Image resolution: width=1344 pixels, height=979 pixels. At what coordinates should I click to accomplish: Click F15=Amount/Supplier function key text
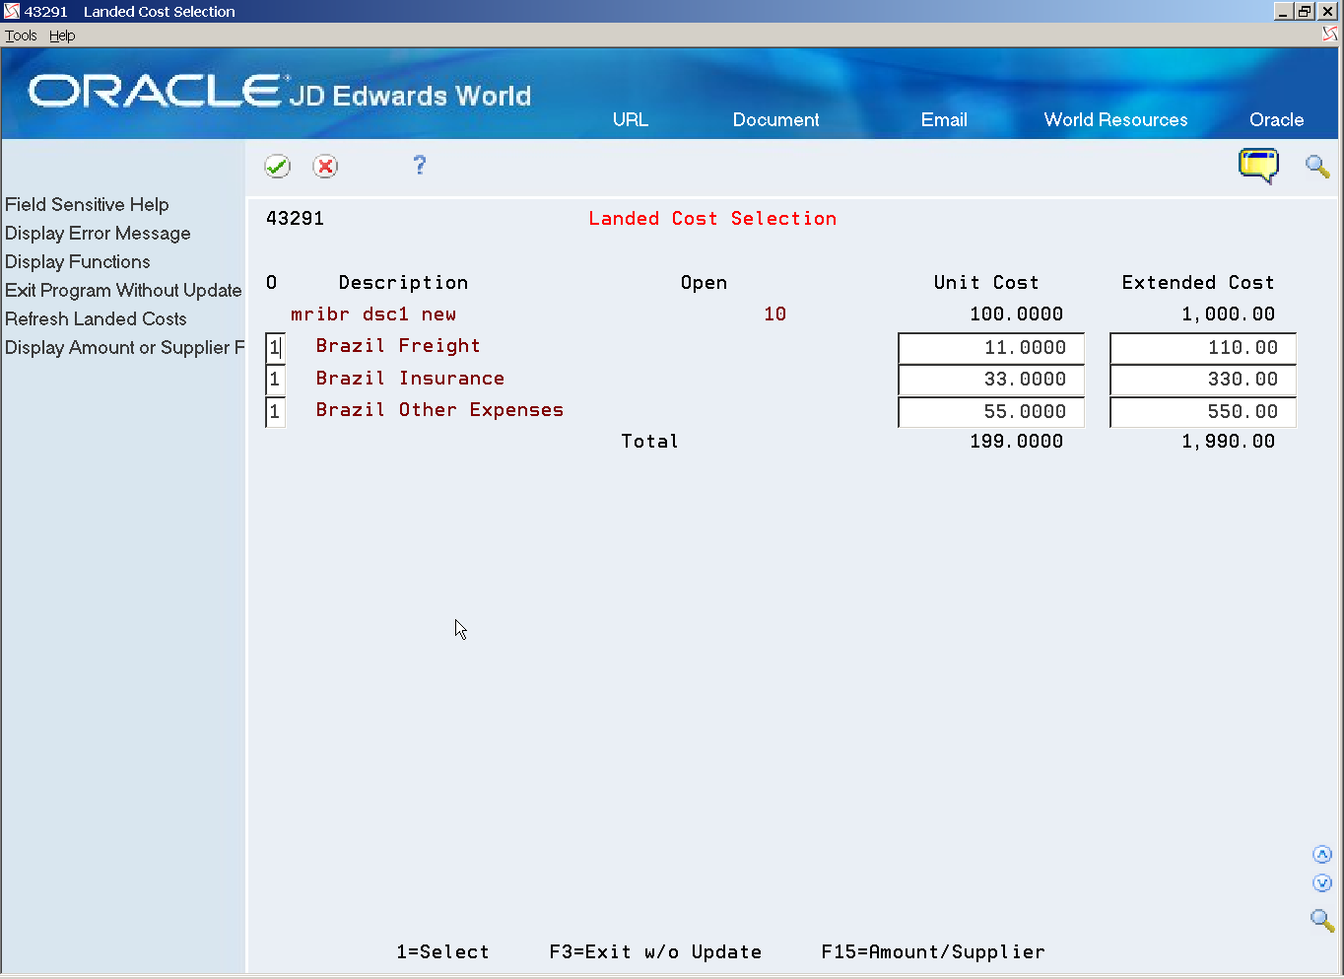click(x=933, y=951)
